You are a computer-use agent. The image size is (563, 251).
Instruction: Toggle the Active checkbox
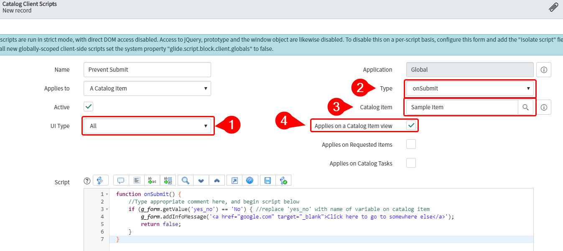tap(89, 107)
